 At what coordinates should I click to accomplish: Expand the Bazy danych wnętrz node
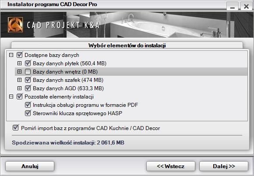pos(19,71)
